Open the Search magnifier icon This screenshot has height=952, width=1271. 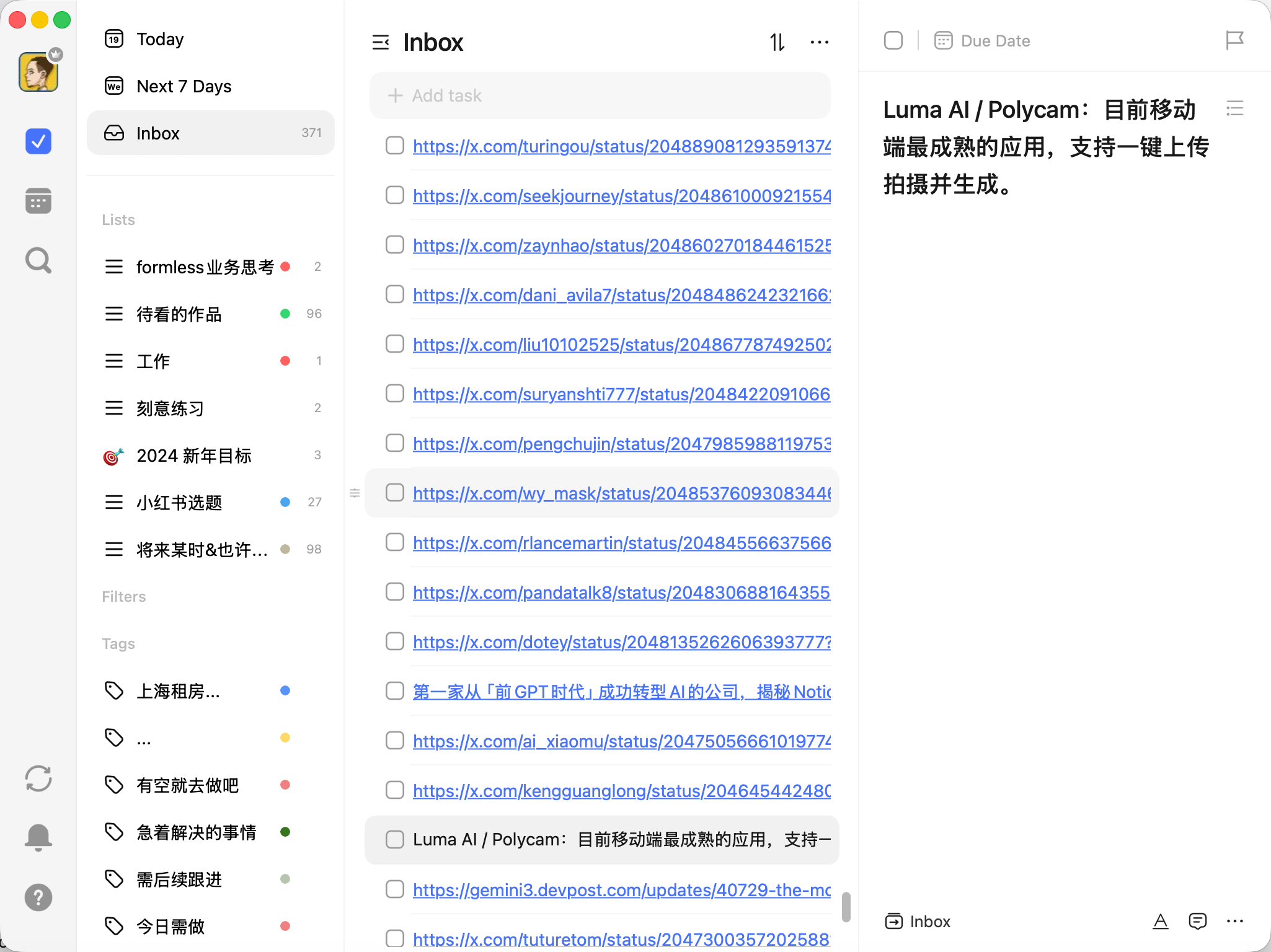click(38, 260)
